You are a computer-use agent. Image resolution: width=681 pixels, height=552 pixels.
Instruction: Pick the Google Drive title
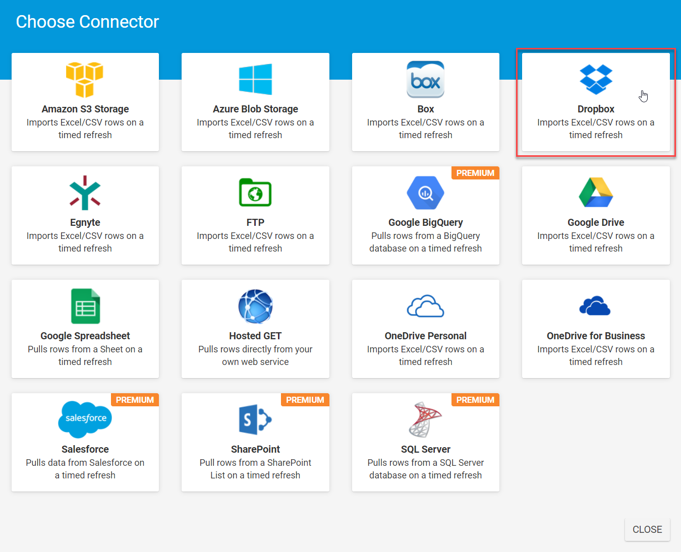click(596, 222)
